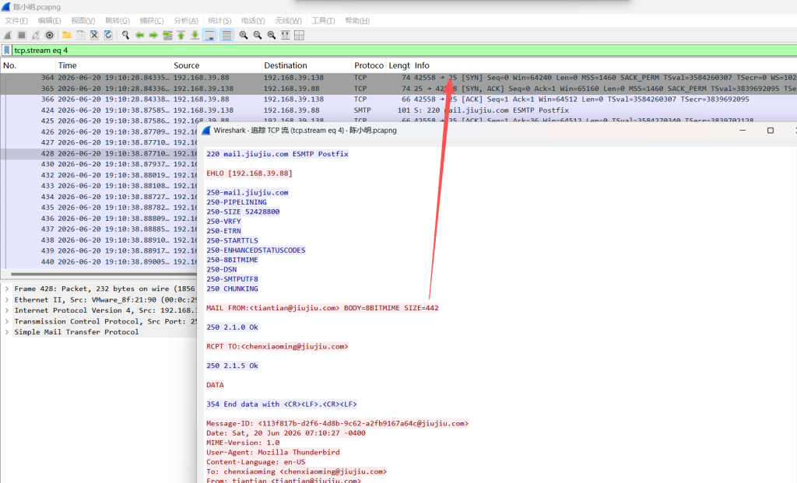
Task: Sort by the Protocol column header
Action: pos(369,65)
